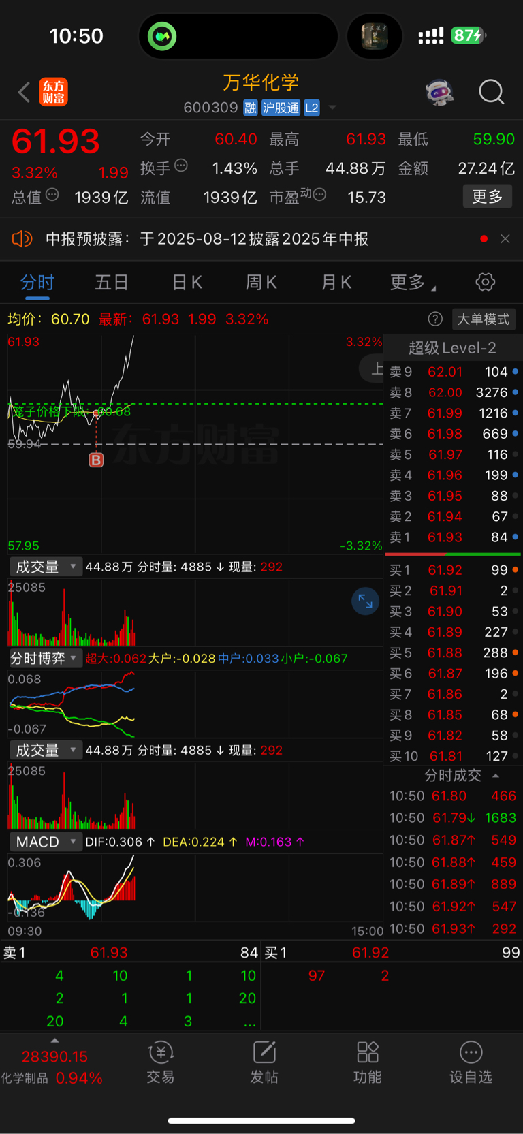Viewport: 523px width, 1134px height.
Task: Toggle 大单模式 button
Action: coord(483,319)
